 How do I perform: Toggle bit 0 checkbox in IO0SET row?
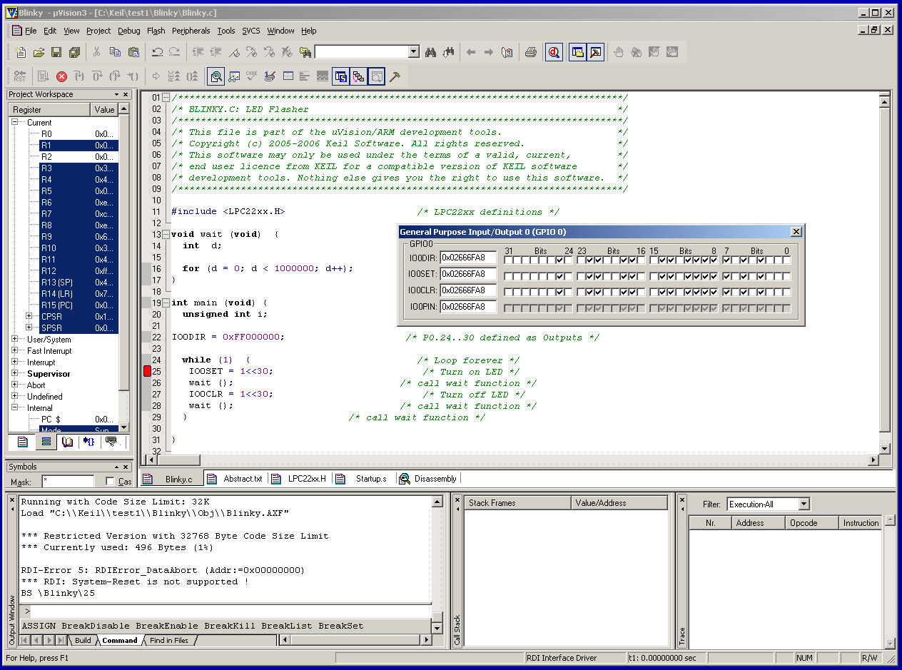(x=786, y=276)
